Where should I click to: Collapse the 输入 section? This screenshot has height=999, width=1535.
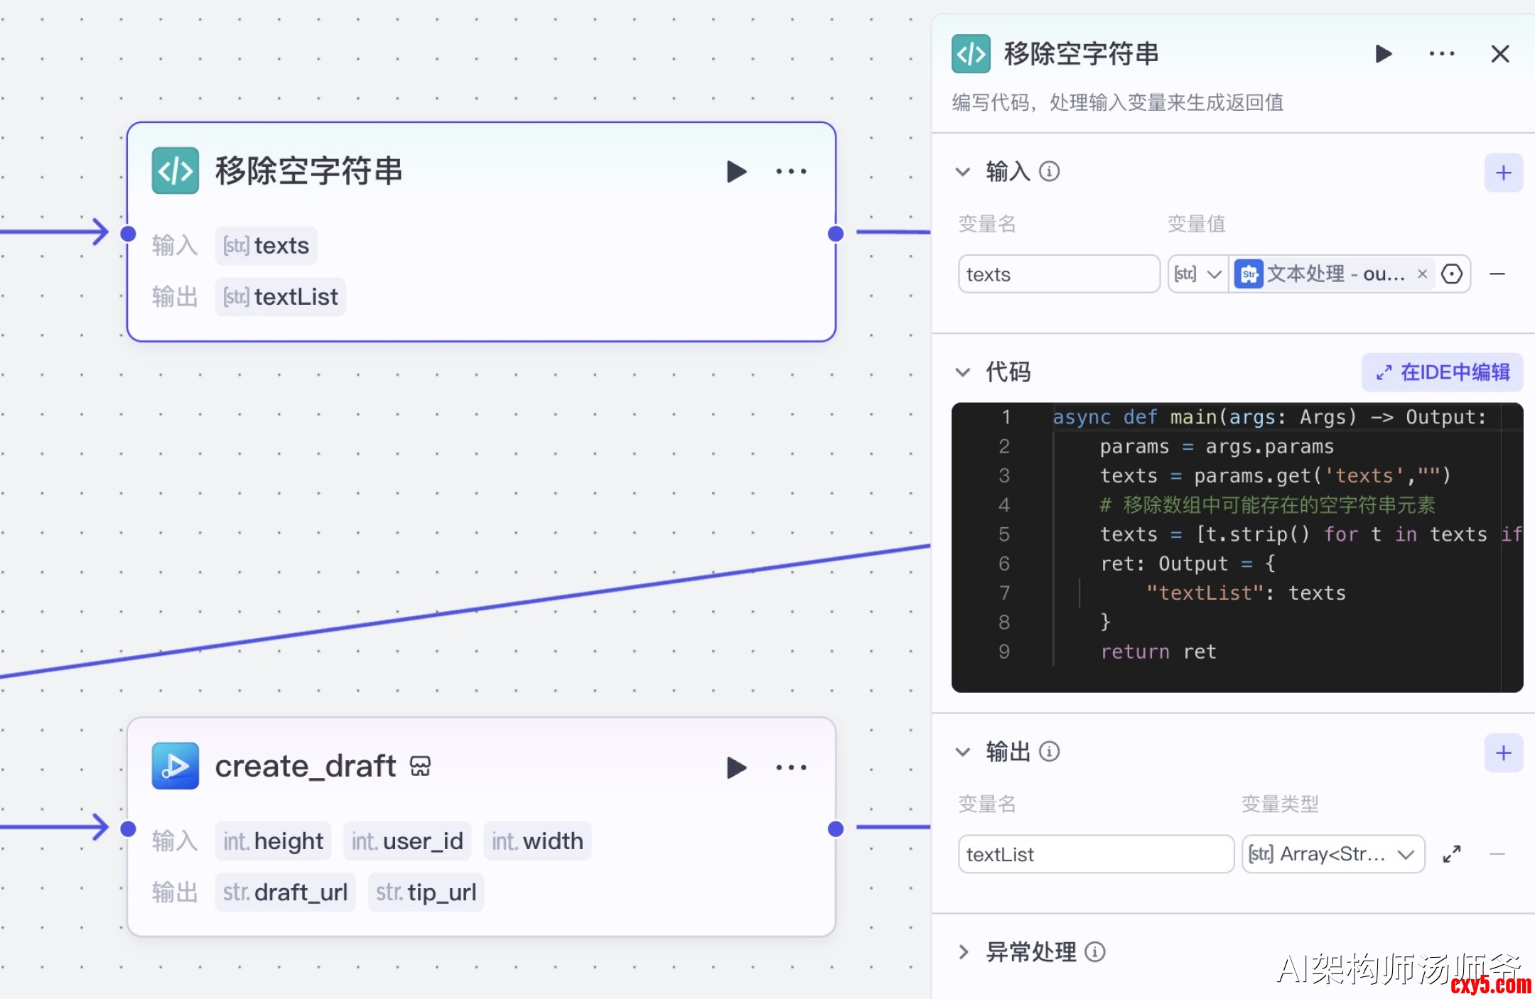(963, 172)
